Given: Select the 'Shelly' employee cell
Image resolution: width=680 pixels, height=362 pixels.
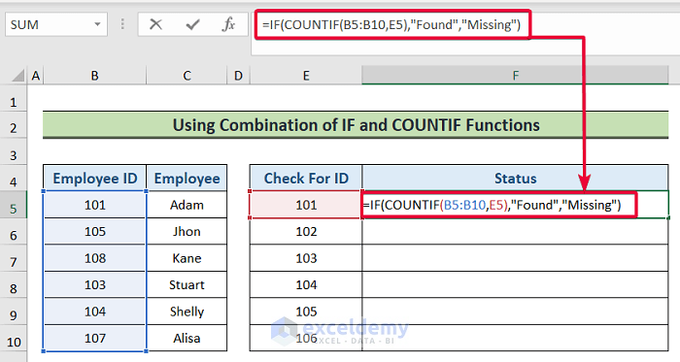Looking at the screenshot, I should (x=187, y=312).
